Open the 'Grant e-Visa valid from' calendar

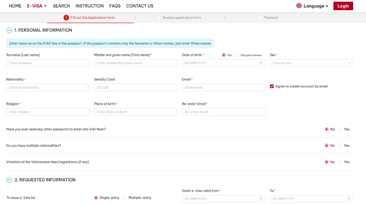tap(261, 199)
